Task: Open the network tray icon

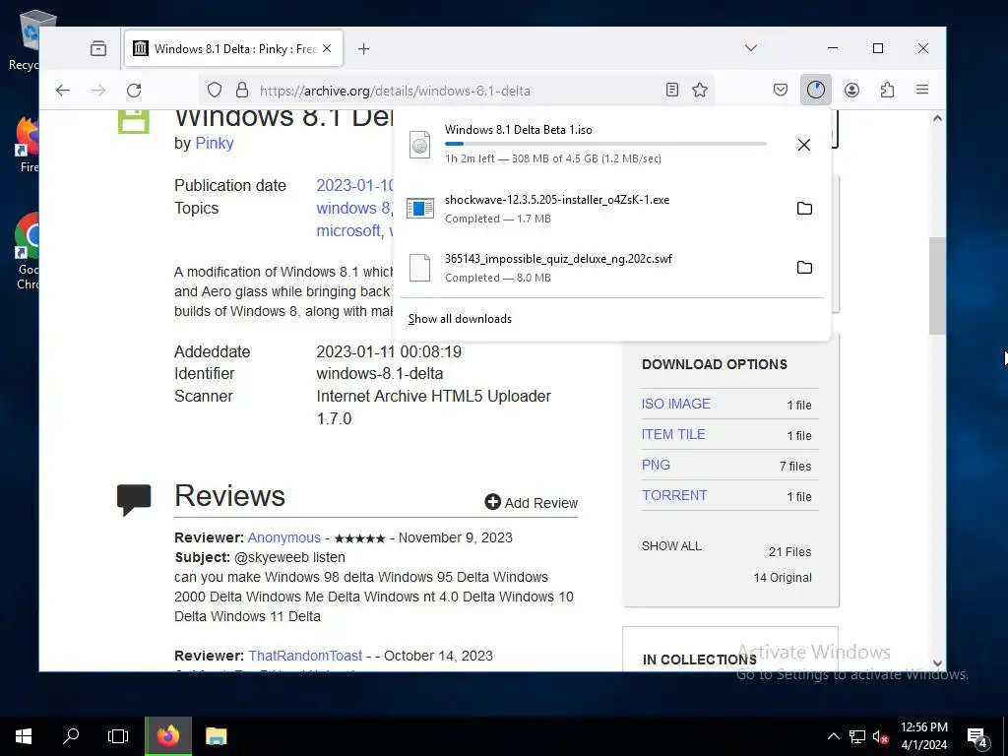Action: pos(857,736)
